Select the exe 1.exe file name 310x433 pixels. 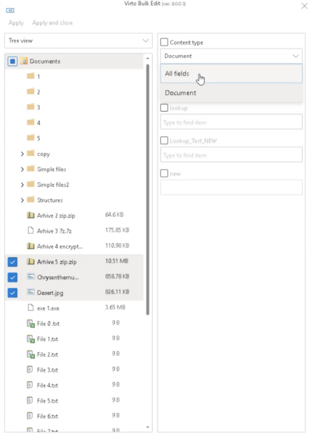click(48, 308)
